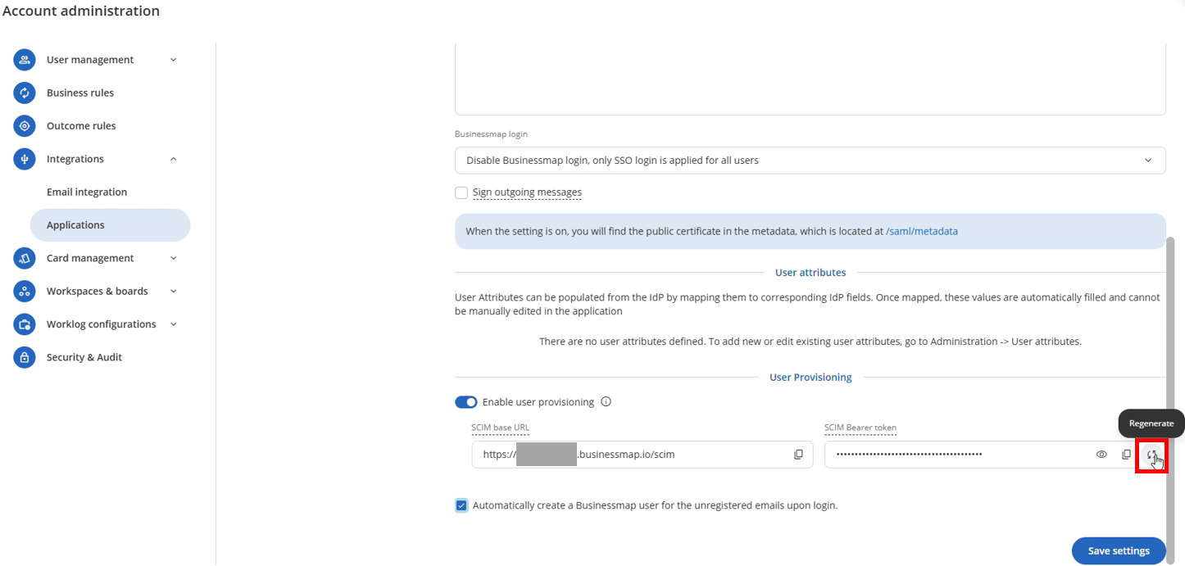Click the User attributes section heading
The height and width of the screenshot is (566, 1185).
810,273
